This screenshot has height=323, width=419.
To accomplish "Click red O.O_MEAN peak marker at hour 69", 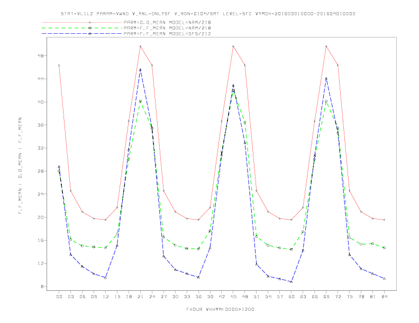I will pyautogui.click(x=326, y=46).
